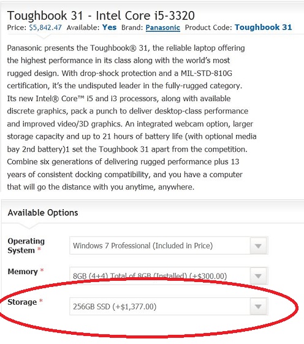Select the 256GB SSD storage combo box
The width and height of the screenshot is (304, 344).
pyautogui.click(x=169, y=306)
